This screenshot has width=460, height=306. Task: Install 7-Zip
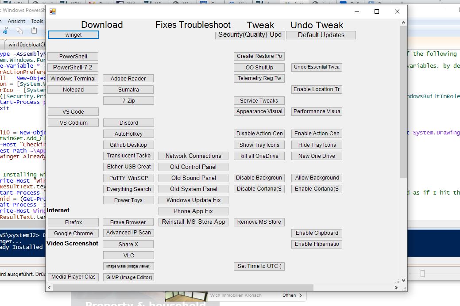click(x=128, y=100)
